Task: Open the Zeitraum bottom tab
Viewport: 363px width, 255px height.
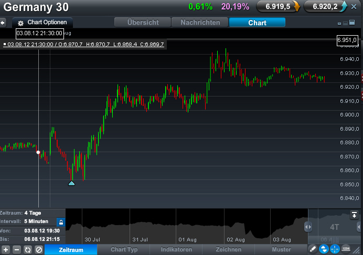Action: tap(71, 250)
